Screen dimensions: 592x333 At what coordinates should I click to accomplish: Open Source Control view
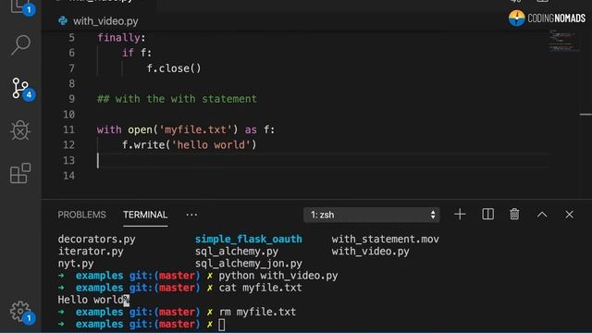(x=20, y=89)
